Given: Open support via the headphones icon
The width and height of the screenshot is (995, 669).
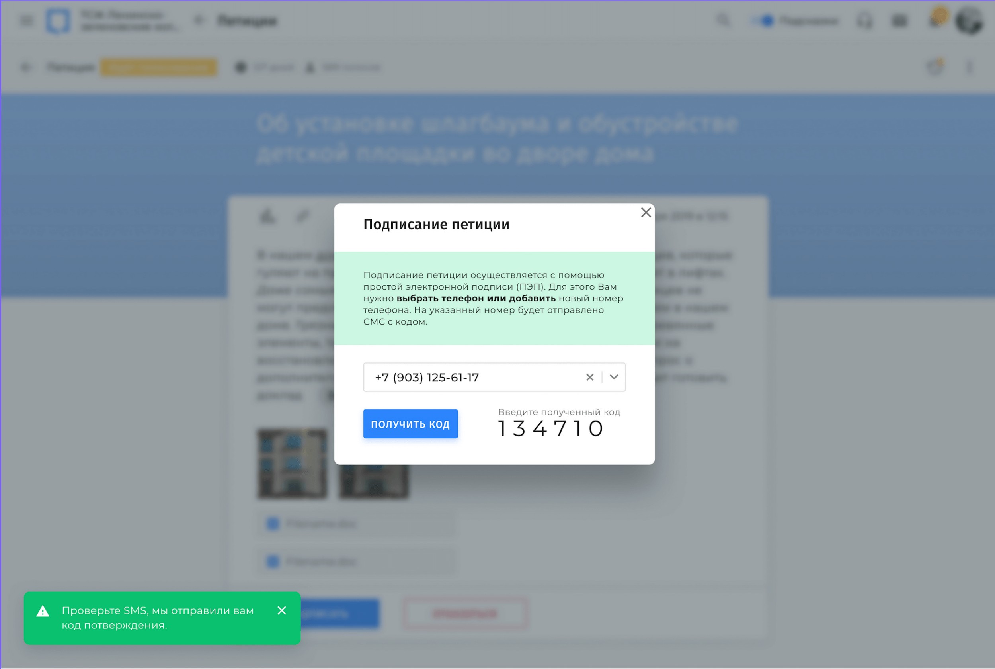Looking at the screenshot, I should 864,20.
